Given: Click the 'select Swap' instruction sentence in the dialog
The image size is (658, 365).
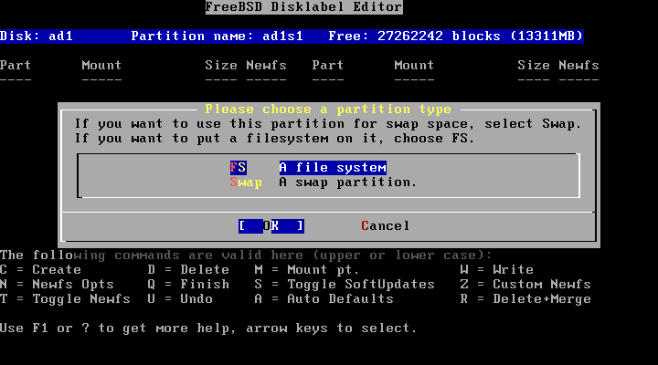Looking at the screenshot, I should click(x=328, y=124).
